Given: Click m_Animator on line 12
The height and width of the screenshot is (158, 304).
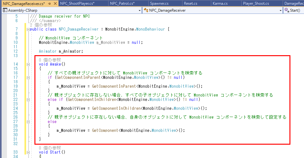Looking at the screenshot, I should coord(70,51).
